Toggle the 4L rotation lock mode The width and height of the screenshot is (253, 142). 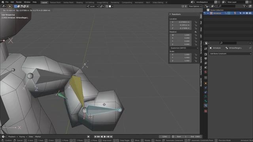(x=196, y=32)
